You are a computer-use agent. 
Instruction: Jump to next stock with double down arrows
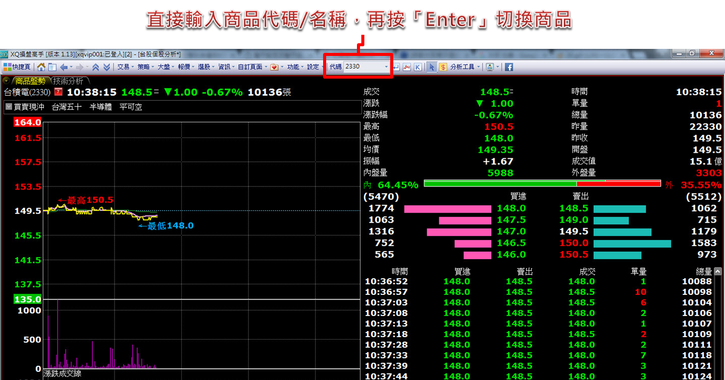coord(107,67)
